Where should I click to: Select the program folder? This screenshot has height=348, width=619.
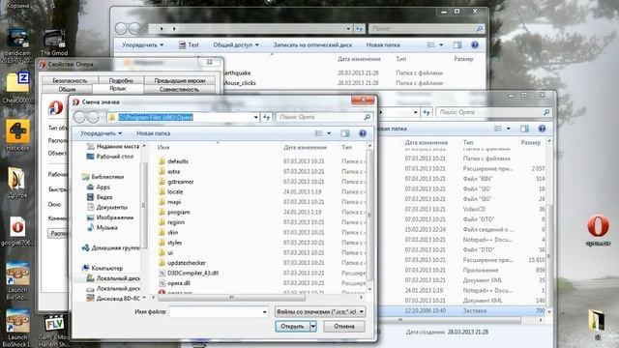(x=179, y=213)
